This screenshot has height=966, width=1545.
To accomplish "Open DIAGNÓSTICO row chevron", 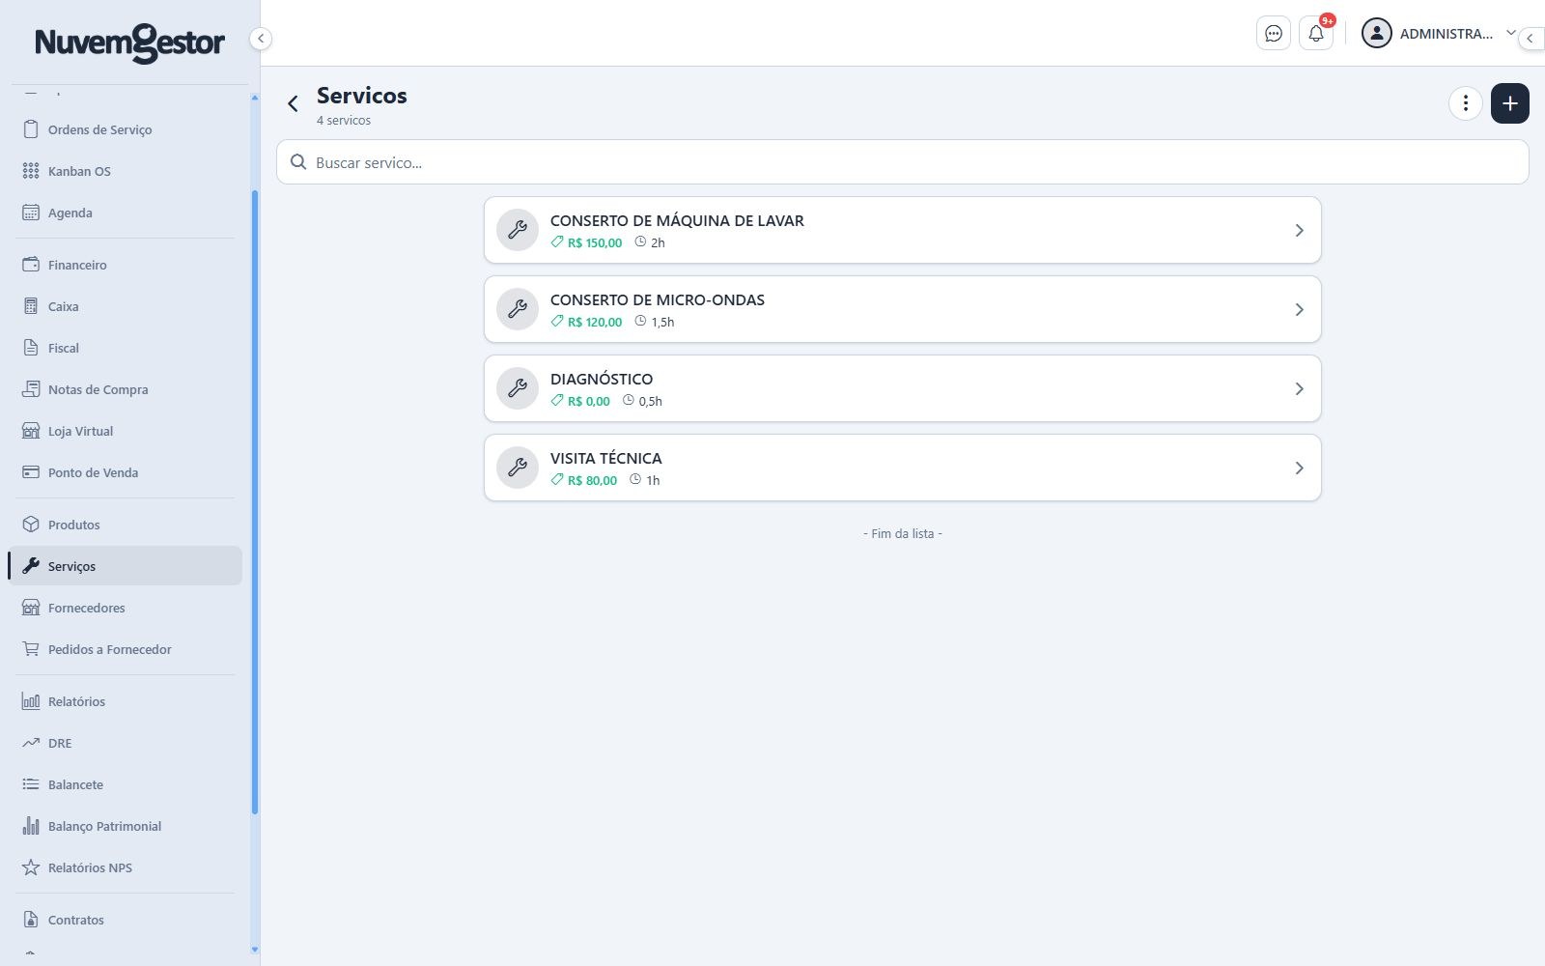I will 1299,388.
